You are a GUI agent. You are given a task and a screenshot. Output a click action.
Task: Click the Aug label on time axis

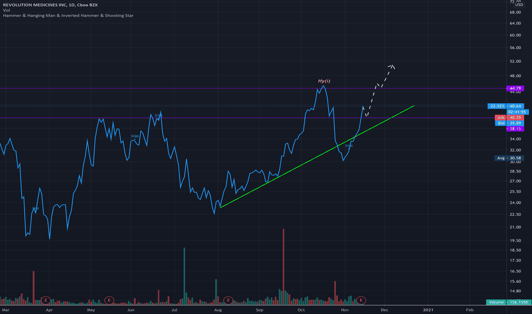click(x=218, y=310)
